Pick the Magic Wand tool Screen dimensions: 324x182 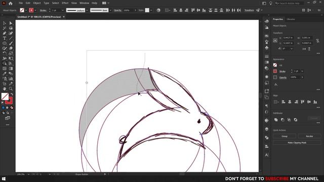(5, 28)
